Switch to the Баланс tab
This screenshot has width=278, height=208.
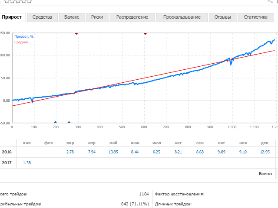(72, 17)
